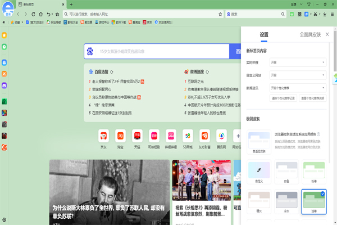Open the 京东 shortcut icon

click(x=103, y=136)
